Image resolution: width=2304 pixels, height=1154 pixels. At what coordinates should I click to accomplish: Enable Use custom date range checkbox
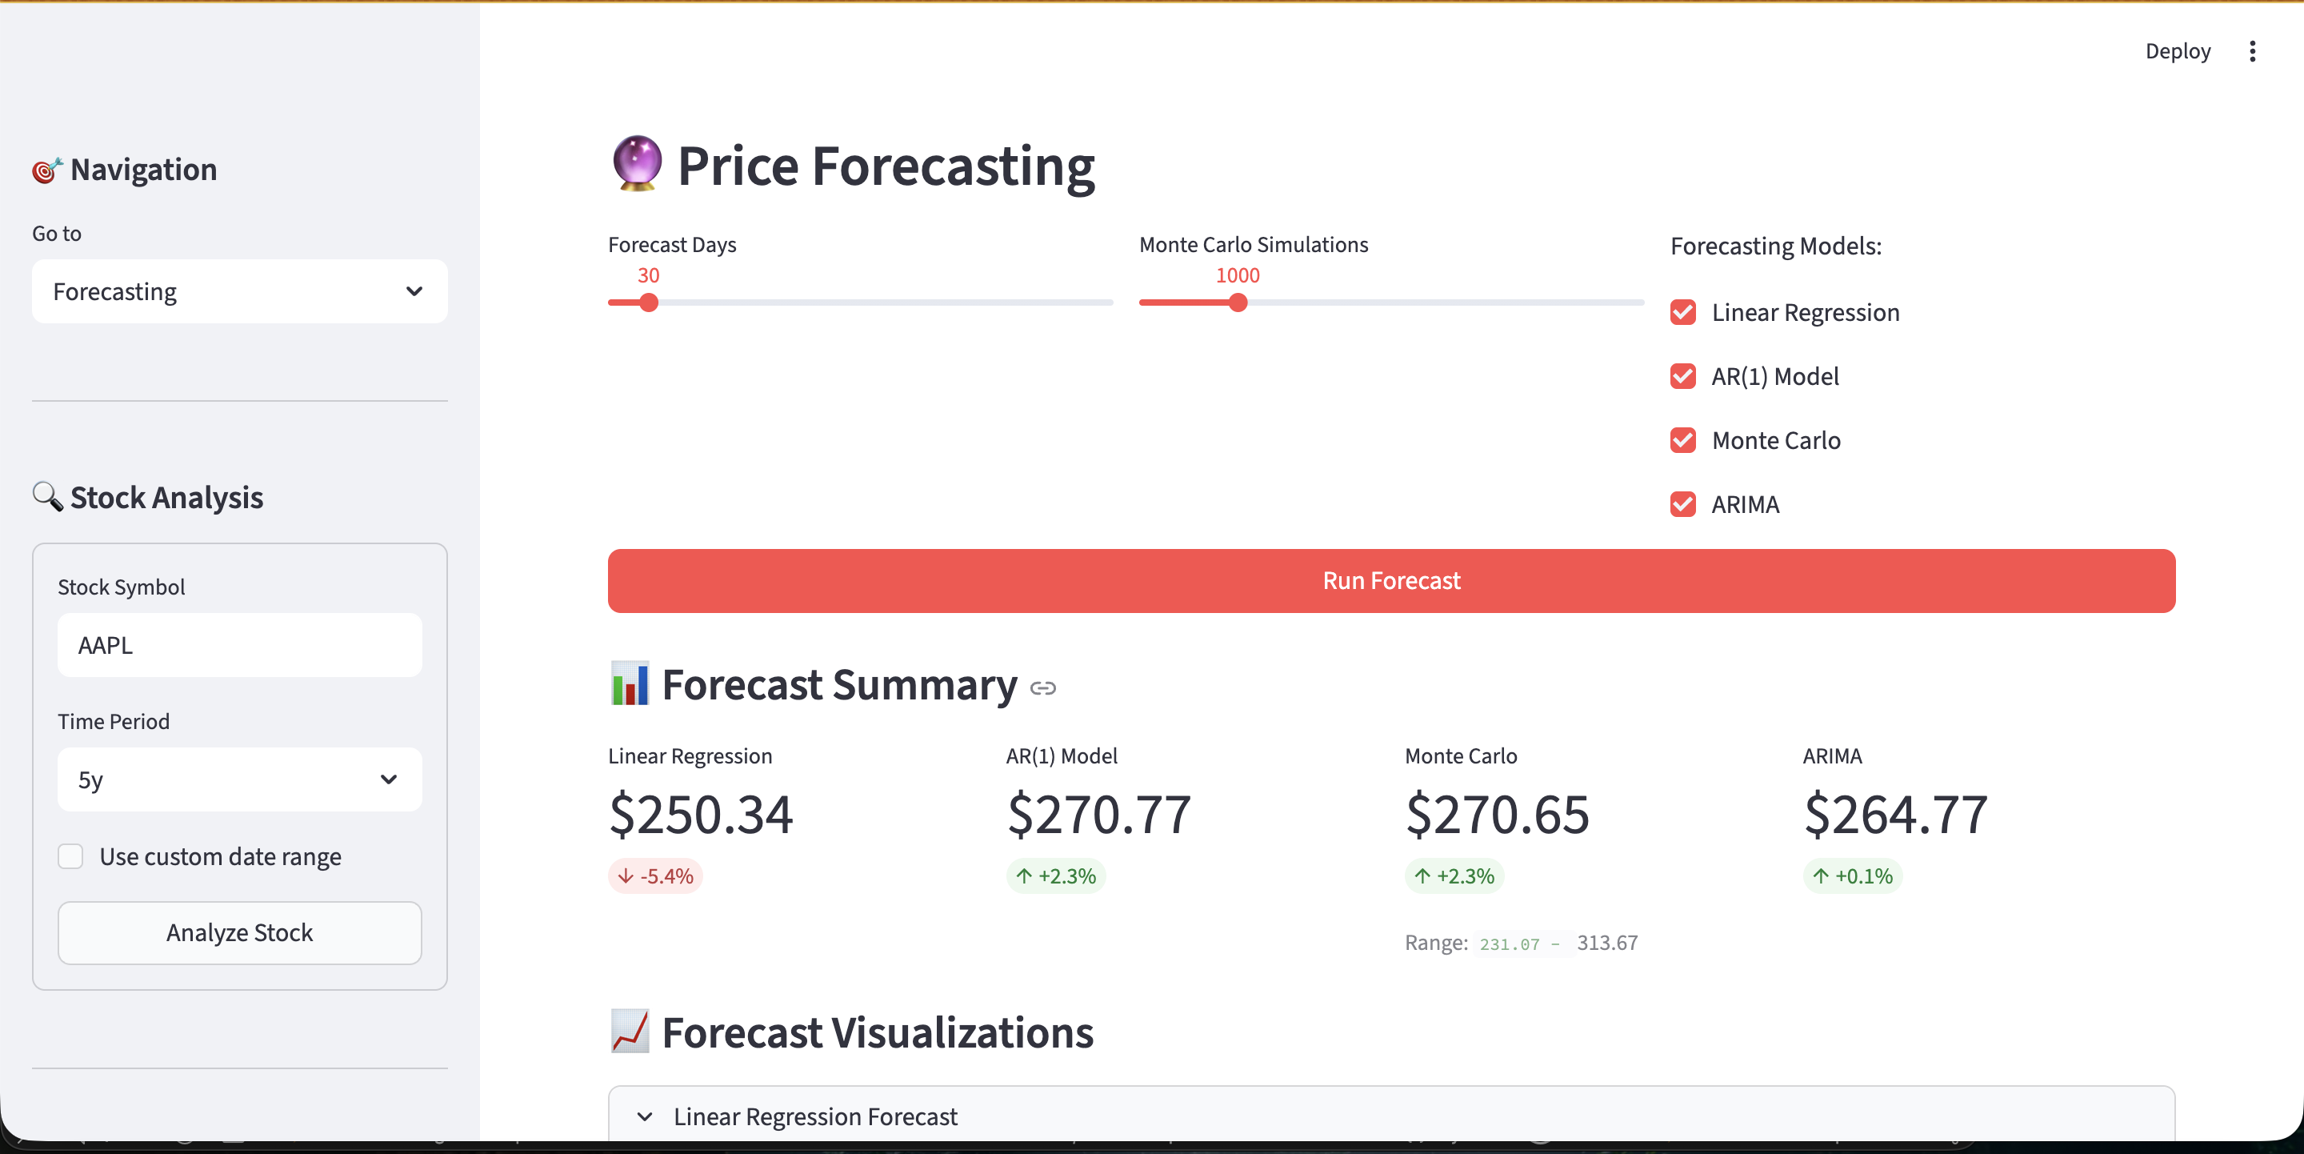[70, 856]
